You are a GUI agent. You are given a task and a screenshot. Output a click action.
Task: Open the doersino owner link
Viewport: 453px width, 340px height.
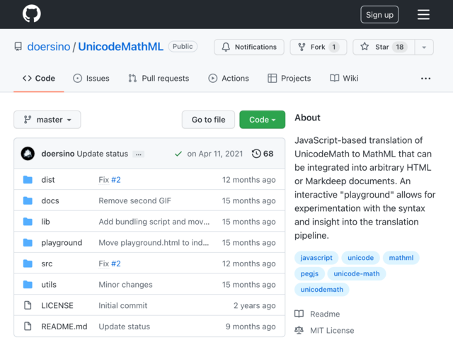(x=49, y=47)
